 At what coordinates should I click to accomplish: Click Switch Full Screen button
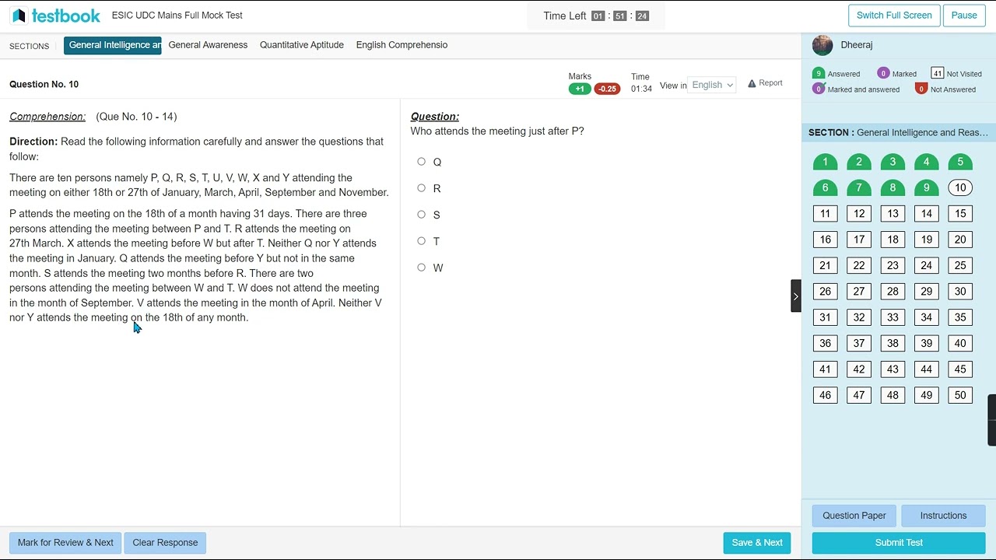(894, 16)
